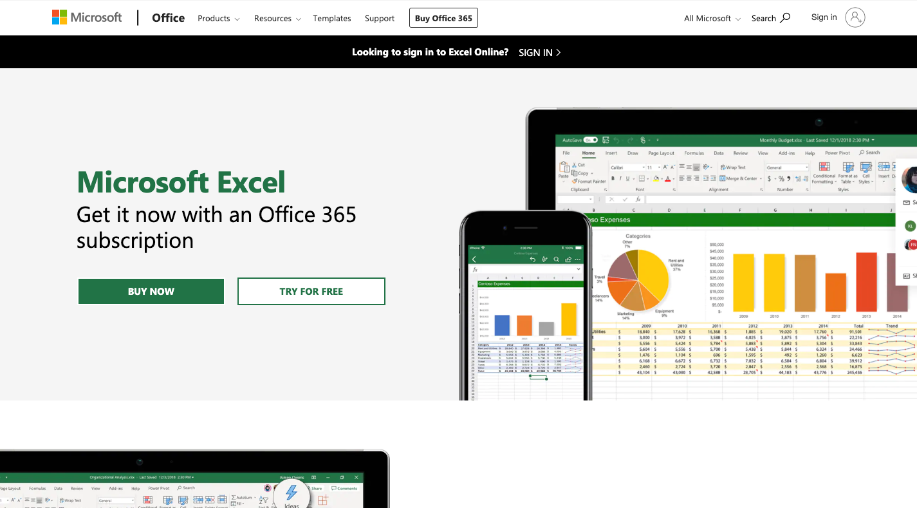The image size is (917, 508).
Task: Expand the Resources dropdown menu
Action: coord(277,19)
